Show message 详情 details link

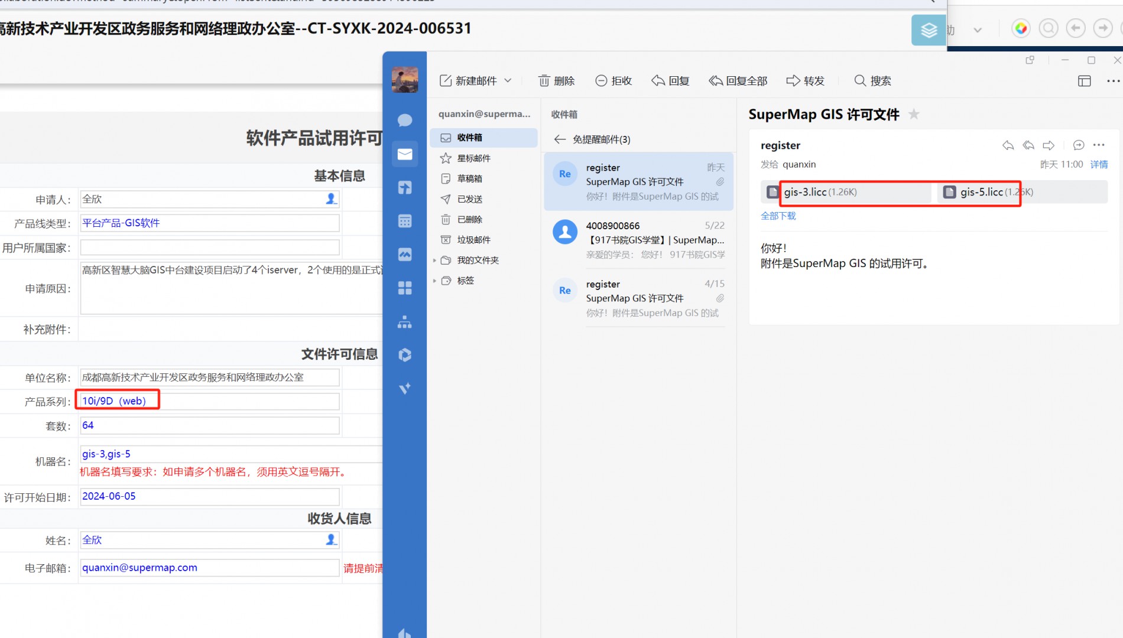pos(1099,164)
